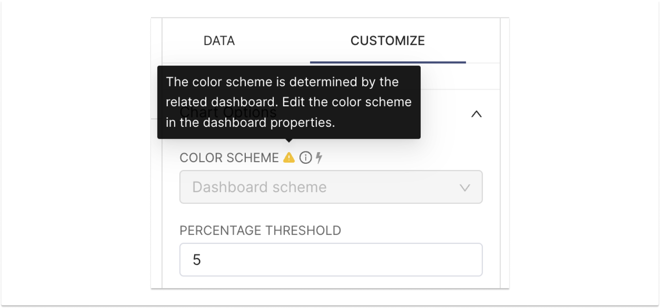
Task: Open the Dashboard scheme dropdown
Action: click(x=331, y=187)
